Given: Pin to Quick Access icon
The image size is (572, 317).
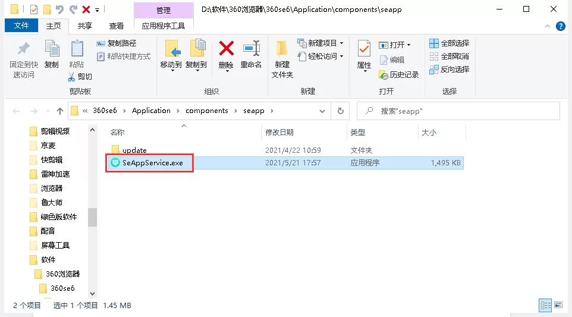Looking at the screenshot, I should point(24,49).
